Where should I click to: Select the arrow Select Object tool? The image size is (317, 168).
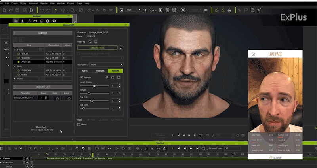56,10
